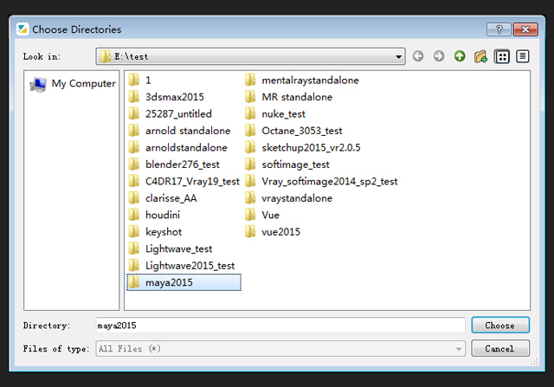Switch to list view mode icon
Viewport: 554px width, 387px height.
(x=502, y=56)
